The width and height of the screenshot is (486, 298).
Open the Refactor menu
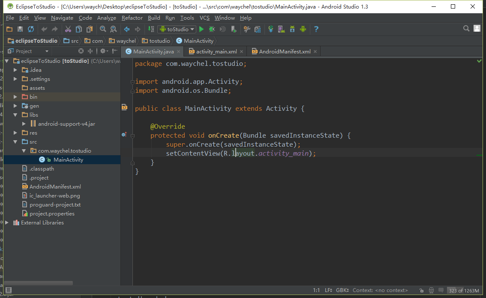[132, 18]
